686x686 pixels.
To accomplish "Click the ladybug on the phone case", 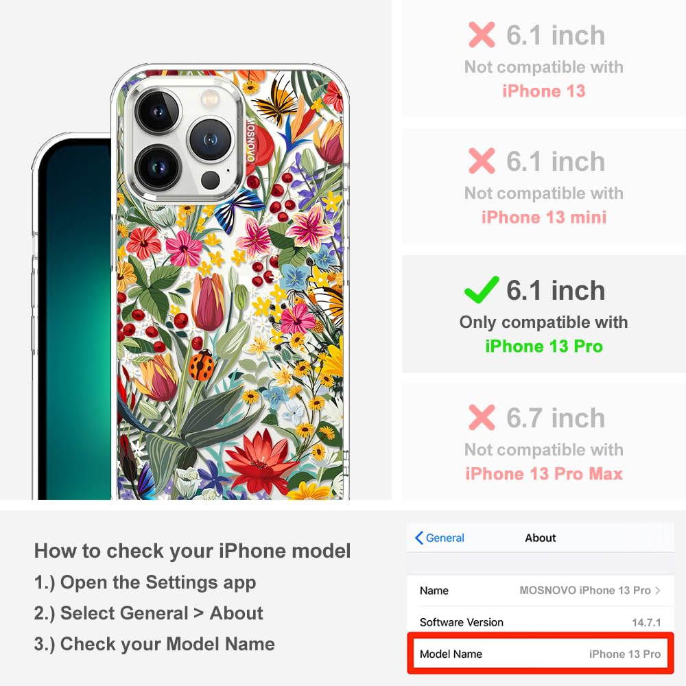I will 202,365.
